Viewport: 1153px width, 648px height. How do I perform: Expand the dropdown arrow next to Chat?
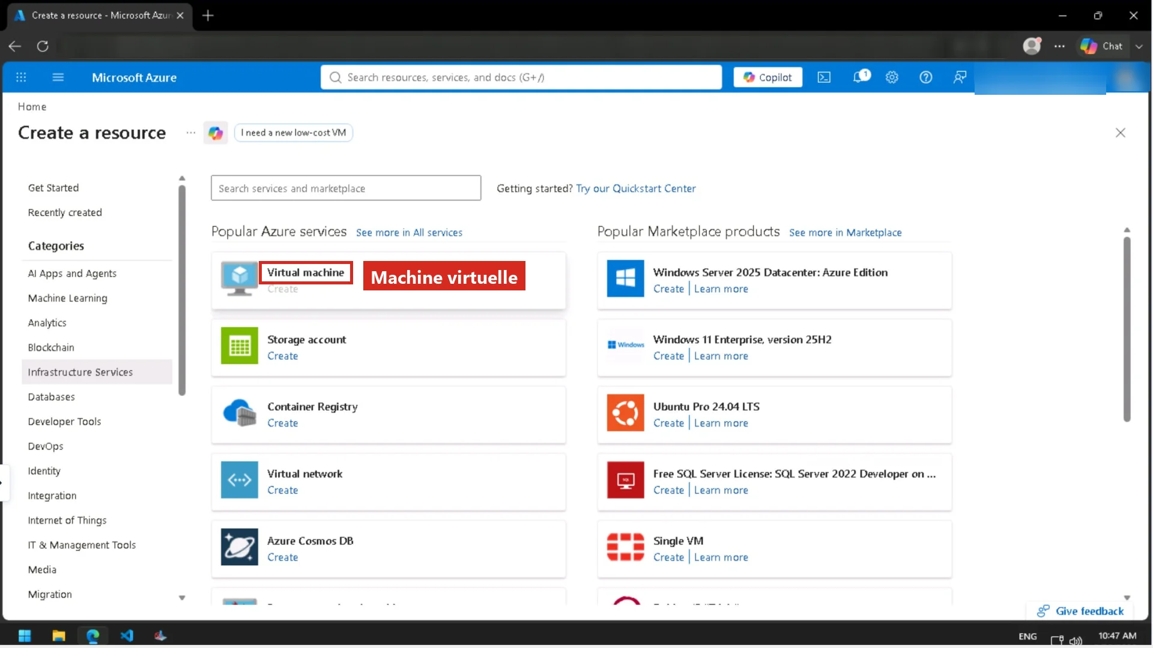(1139, 46)
